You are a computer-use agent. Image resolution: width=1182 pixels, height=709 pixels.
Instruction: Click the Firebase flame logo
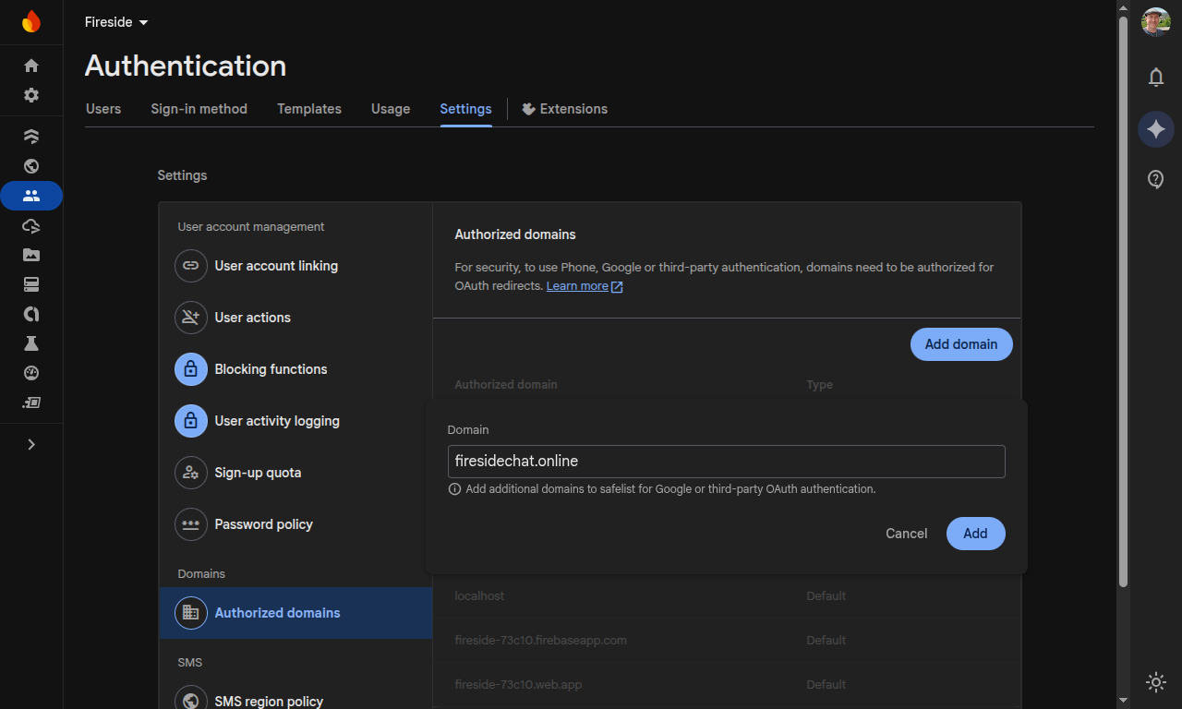click(31, 21)
